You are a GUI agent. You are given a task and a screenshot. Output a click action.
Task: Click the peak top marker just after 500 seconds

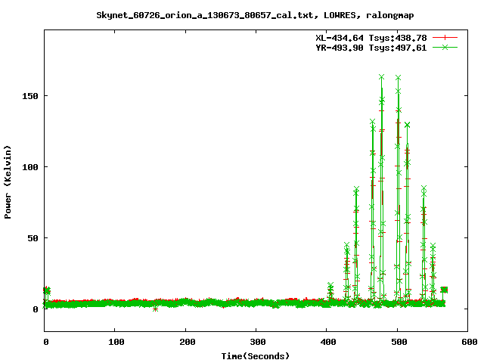399,77
